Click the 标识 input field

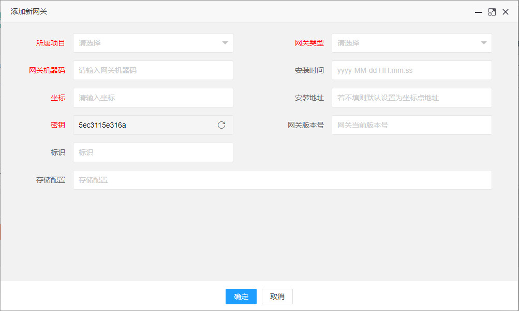(x=153, y=152)
